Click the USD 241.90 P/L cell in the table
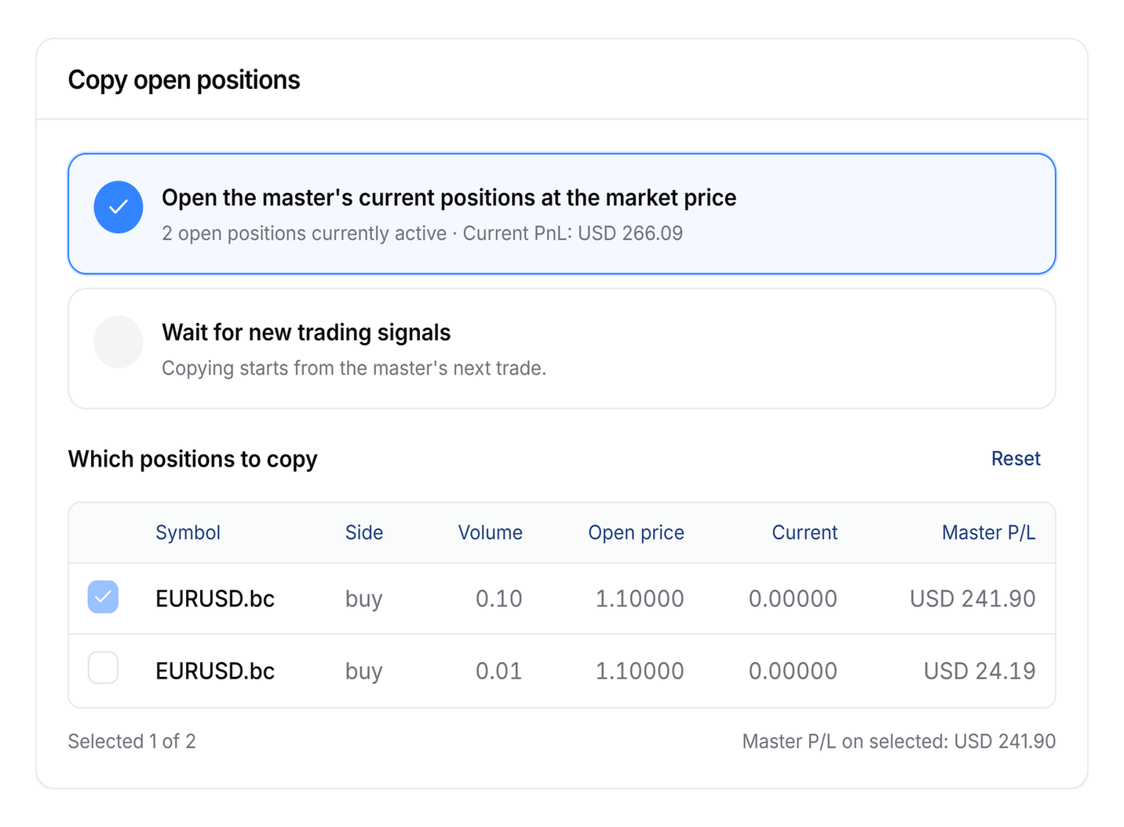This screenshot has height=827, width=1124. [973, 598]
